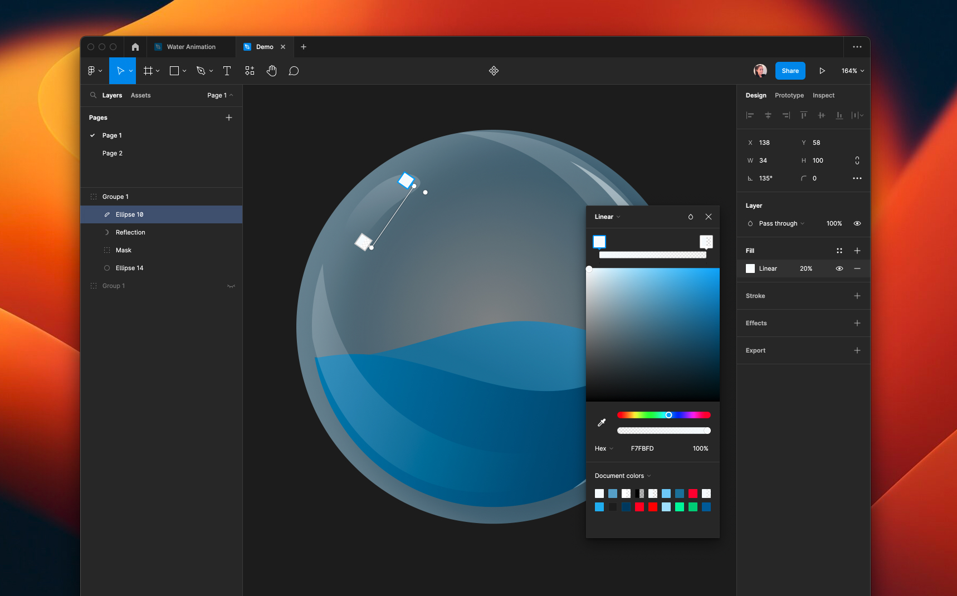Toggle constrain proportions lock
Viewport: 957px width, 596px height.
[857, 160]
